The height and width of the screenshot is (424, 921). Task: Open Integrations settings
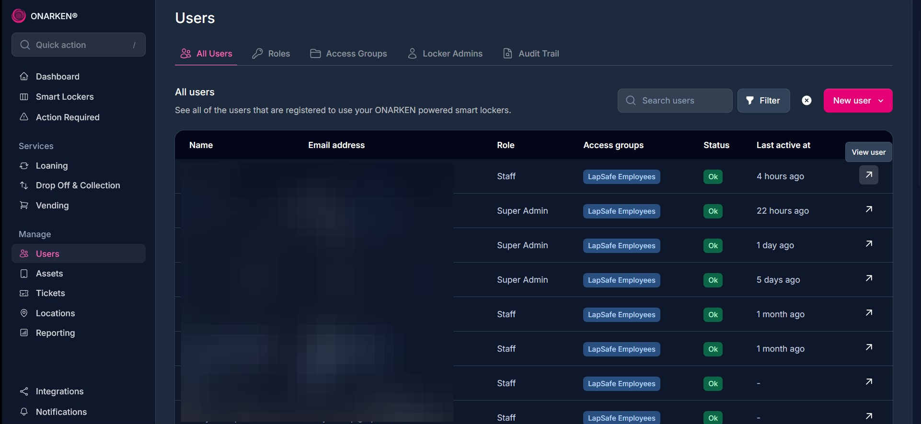pyautogui.click(x=59, y=391)
